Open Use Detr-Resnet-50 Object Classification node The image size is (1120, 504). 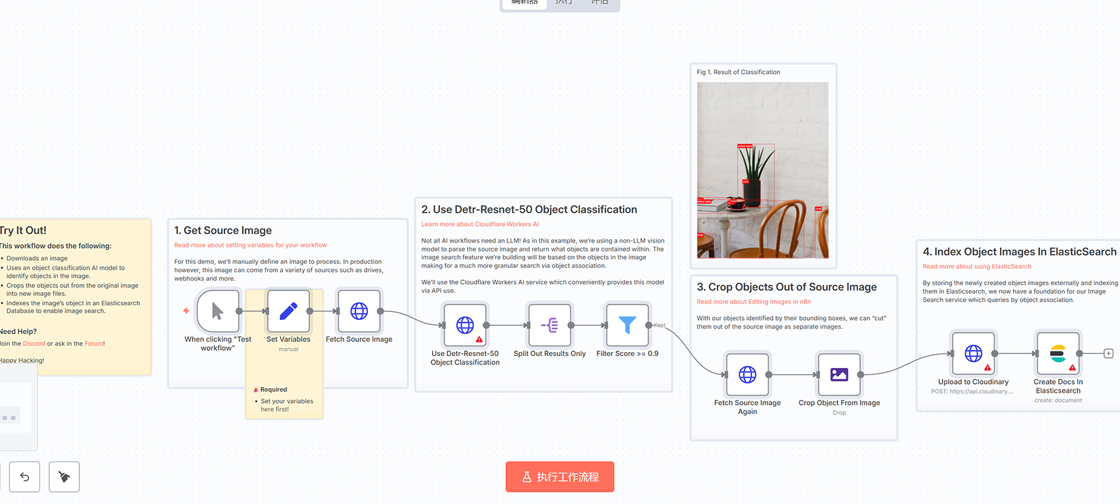pyautogui.click(x=465, y=325)
